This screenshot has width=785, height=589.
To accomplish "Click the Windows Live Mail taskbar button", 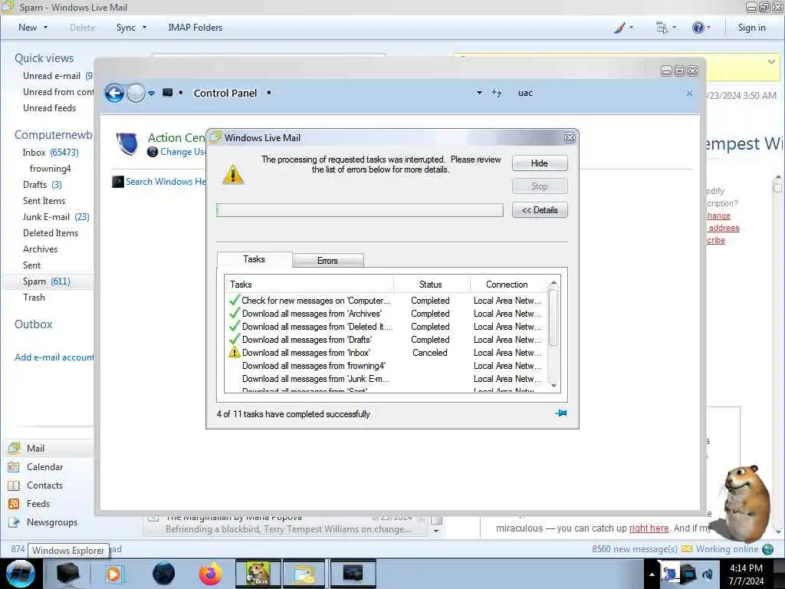I will tap(304, 574).
